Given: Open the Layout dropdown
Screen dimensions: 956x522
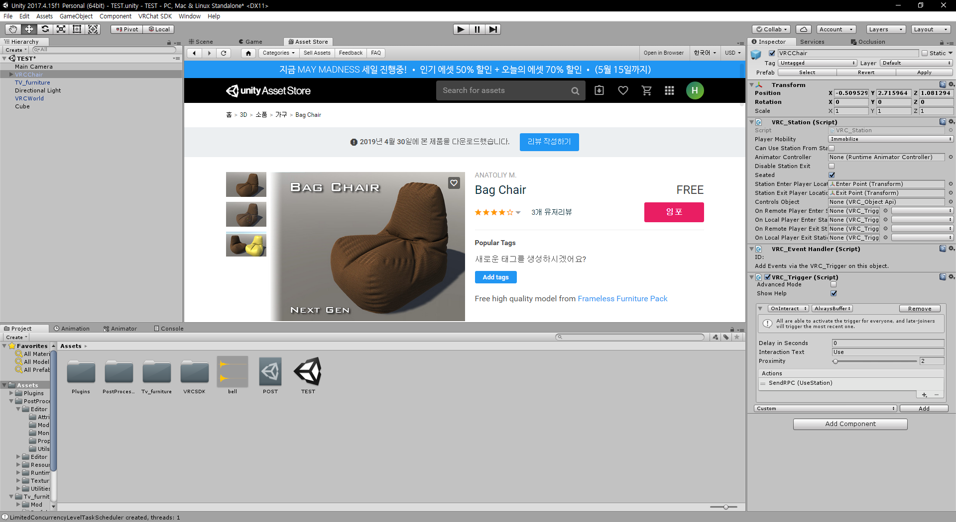Looking at the screenshot, I should tap(931, 29).
